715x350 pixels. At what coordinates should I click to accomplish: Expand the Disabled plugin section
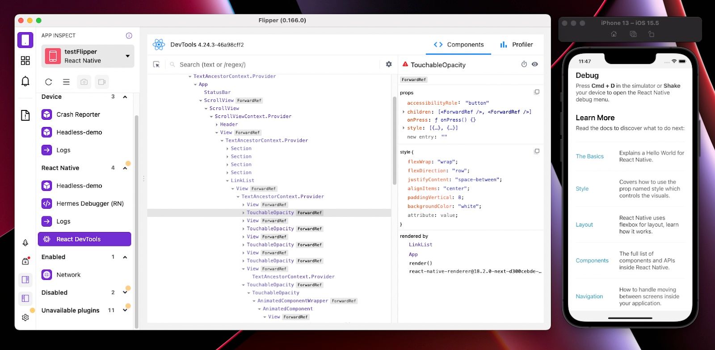tap(125, 293)
